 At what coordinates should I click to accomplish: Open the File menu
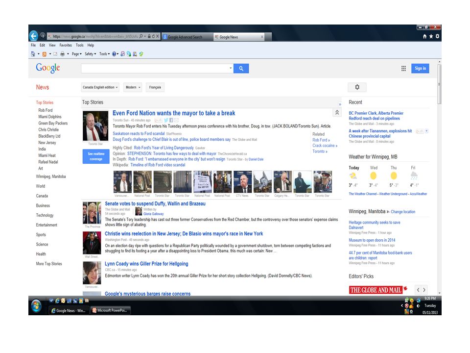[x=33, y=45]
